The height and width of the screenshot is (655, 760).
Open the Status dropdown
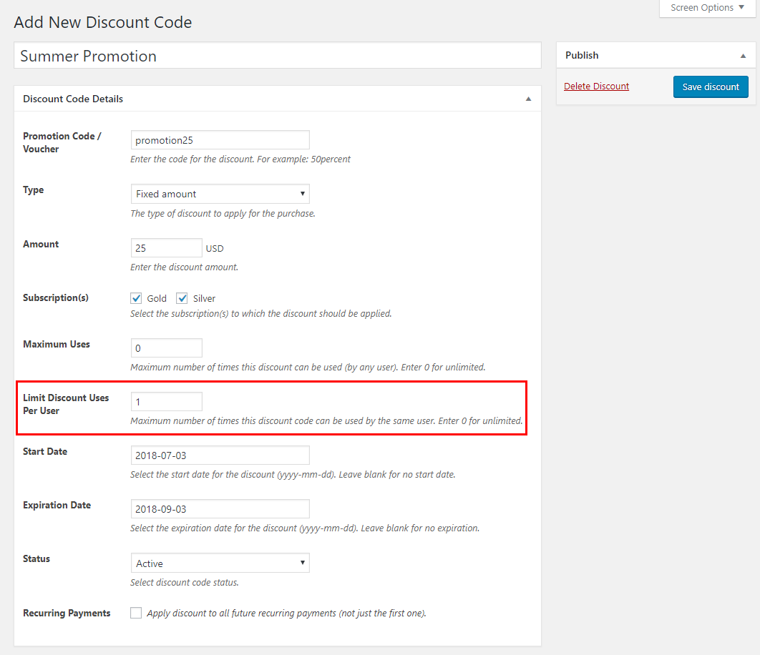click(219, 563)
